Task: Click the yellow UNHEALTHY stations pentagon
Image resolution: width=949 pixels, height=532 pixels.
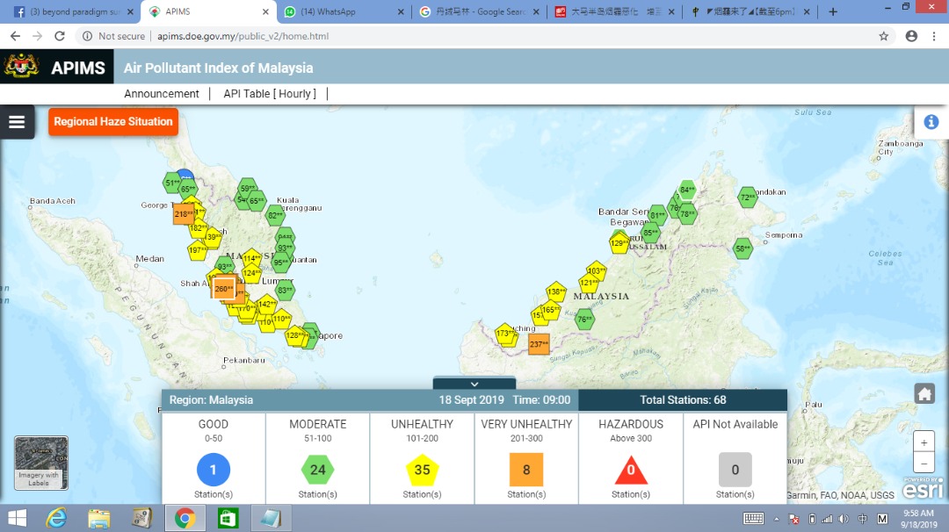Action: coord(422,470)
